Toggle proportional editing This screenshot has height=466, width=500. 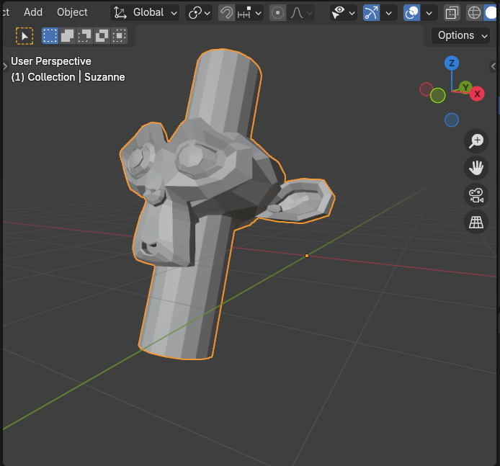click(x=278, y=13)
